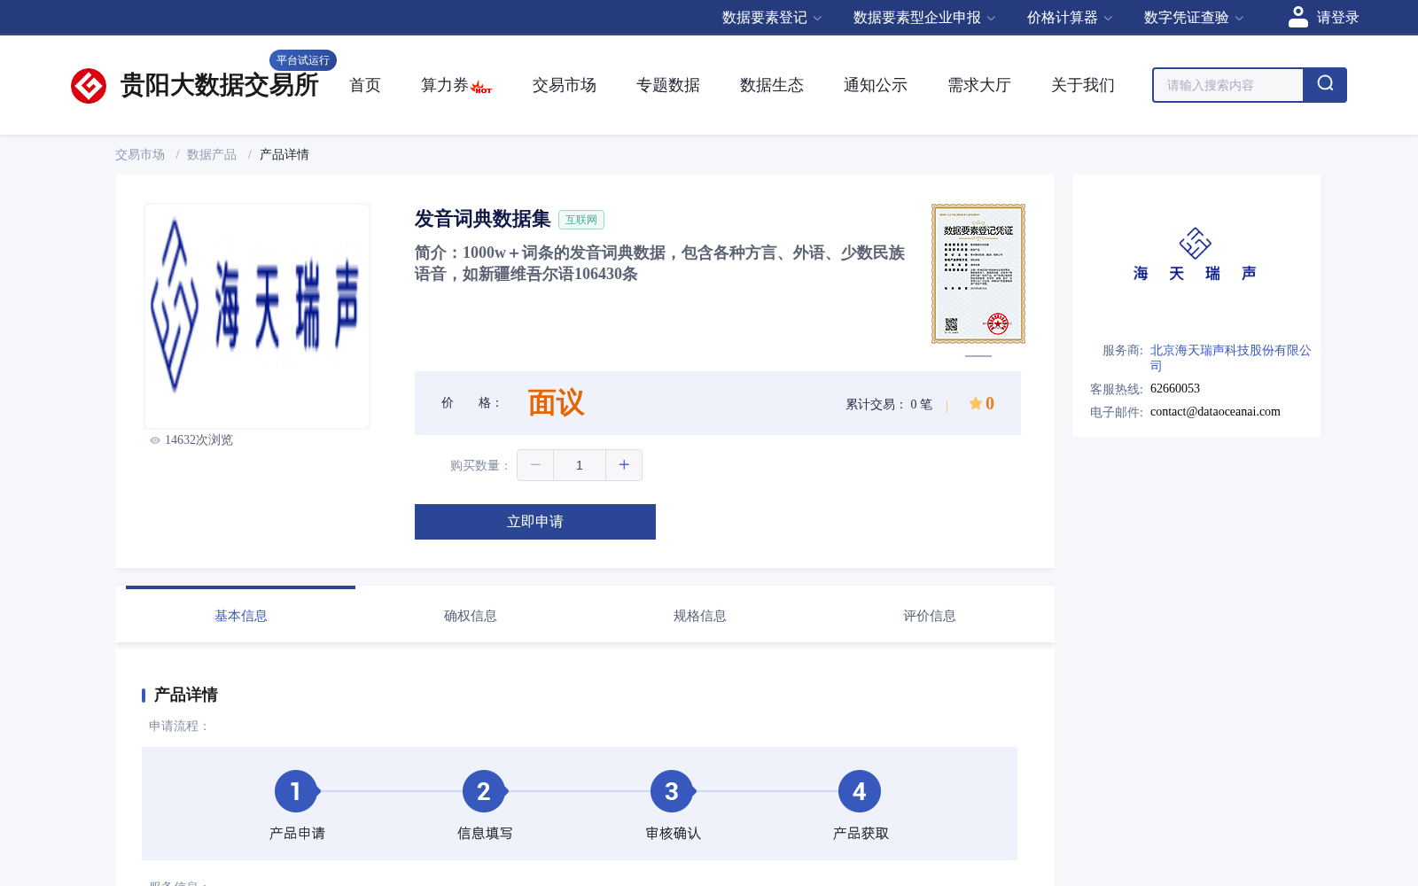Click the 互联网 category tag

(581, 220)
